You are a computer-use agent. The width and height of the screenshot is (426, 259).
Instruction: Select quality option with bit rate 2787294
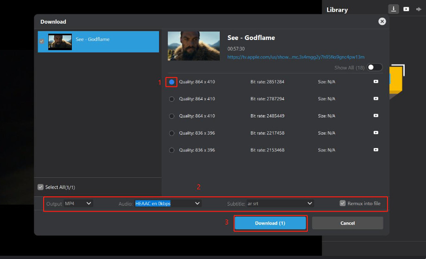coord(172,99)
